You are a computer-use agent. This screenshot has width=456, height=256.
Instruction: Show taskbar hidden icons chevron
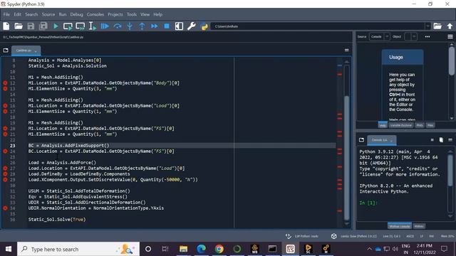[x=369, y=249]
